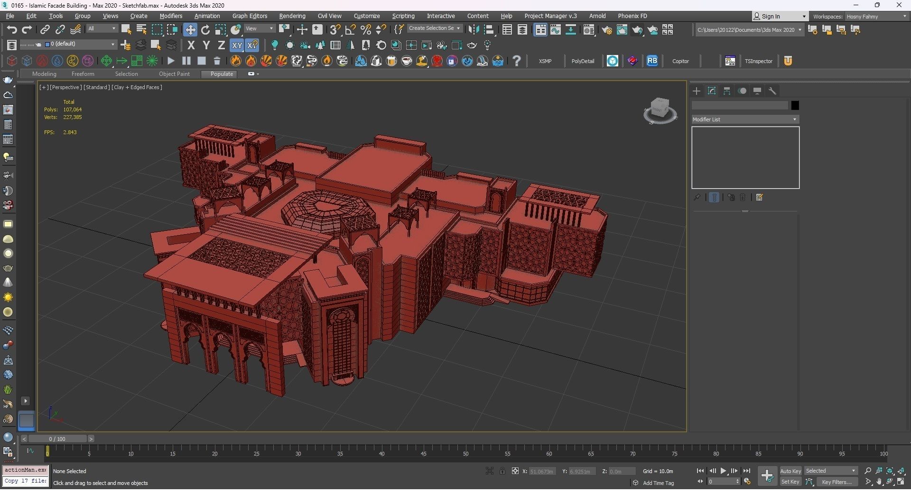Open the selection filter All dropdown
Screen dimensions: 911x493
pos(102,29)
